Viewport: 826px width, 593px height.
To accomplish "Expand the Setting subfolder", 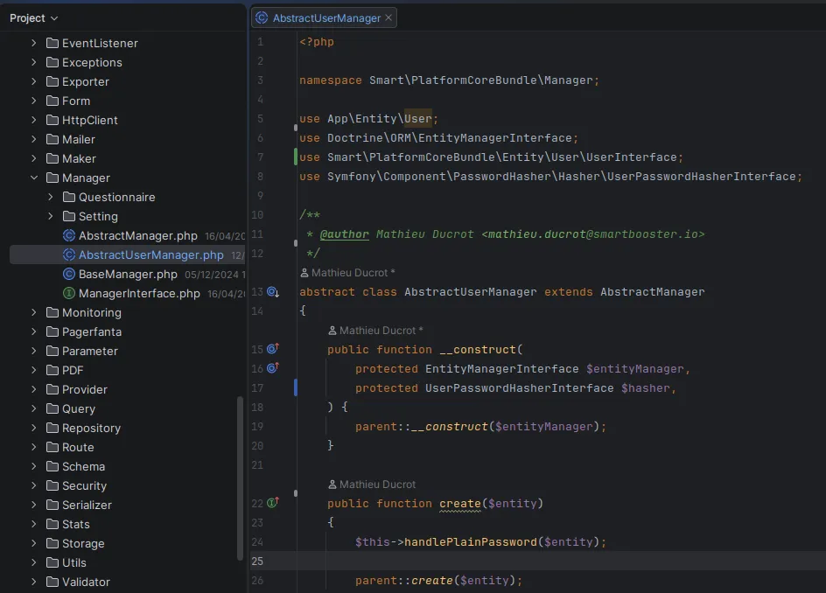I will point(51,216).
